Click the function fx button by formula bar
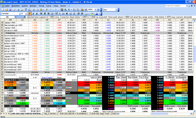This screenshot has height=118, width=196. [25, 17]
